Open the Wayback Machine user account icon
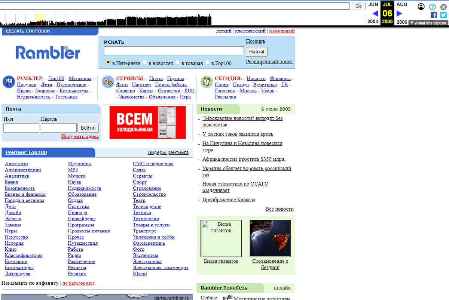This screenshot has width=449, height=300. (421, 6)
